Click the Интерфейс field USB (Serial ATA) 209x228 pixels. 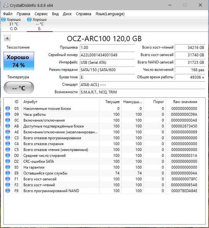[x=107, y=62]
